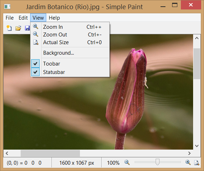Maximize the Simple Paint window

pyautogui.click(x=175, y=5)
